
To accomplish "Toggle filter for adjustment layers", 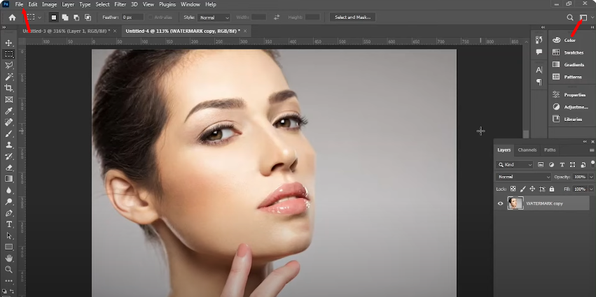I will [x=551, y=165].
